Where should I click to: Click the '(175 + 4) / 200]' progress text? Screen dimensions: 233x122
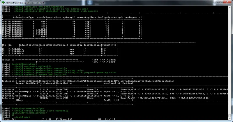click(x=104, y=62)
